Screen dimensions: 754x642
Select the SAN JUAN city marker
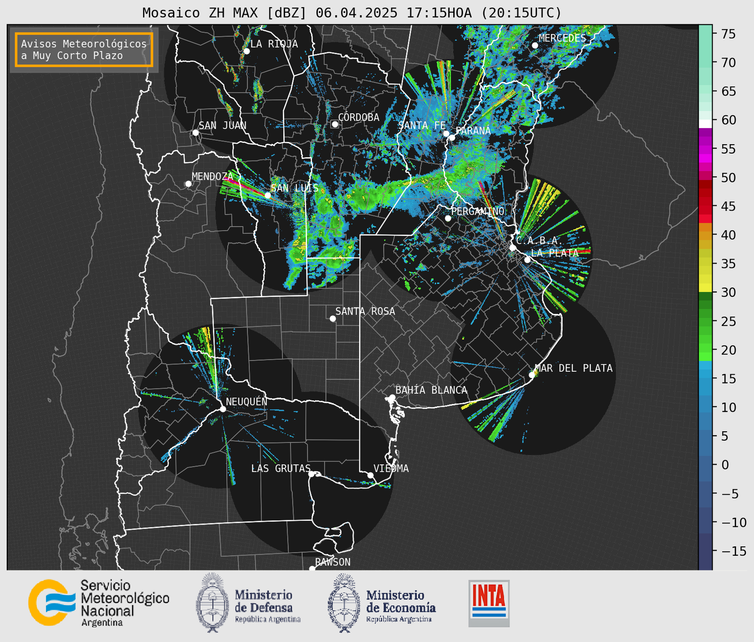196,133
